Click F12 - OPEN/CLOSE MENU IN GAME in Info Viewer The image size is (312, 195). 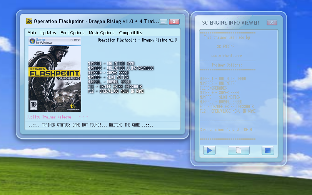coord(228,111)
